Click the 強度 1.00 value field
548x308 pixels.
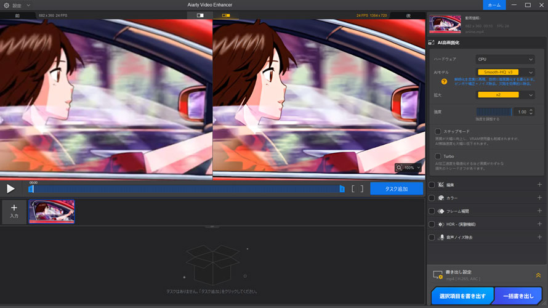(521, 112)
